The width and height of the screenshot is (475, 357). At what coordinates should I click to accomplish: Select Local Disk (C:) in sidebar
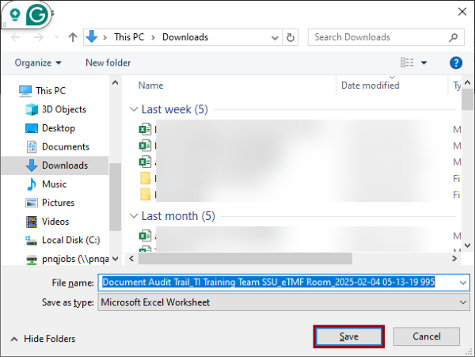70,240
